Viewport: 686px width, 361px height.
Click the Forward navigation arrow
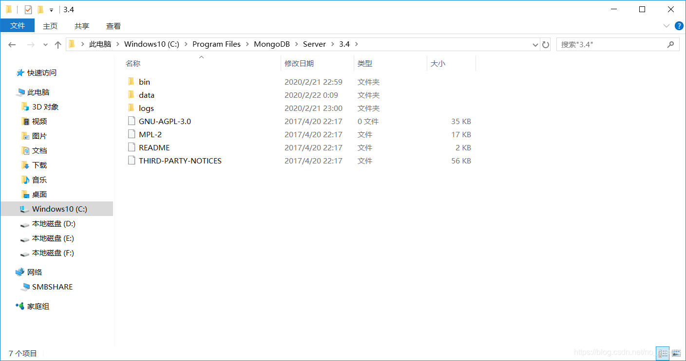tap(30, 44)
